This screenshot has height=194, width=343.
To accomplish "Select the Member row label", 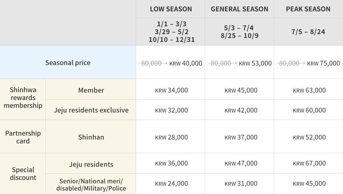I will (x=91, y=90).
